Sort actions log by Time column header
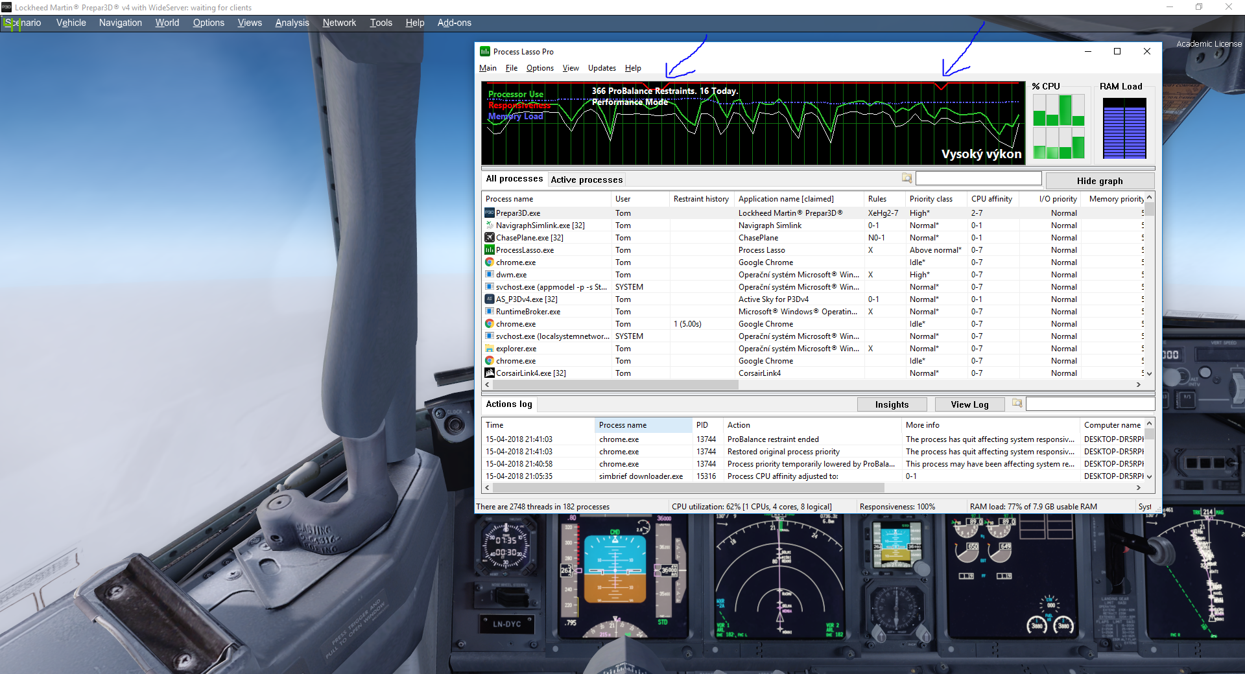Image resolution: width=1245 pixels, height=674 pixels. (x=538, y=425)
